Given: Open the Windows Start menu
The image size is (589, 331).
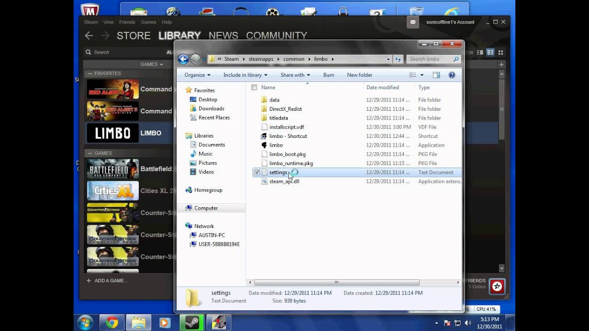Looking at the screenshot, I should (86, 323).
